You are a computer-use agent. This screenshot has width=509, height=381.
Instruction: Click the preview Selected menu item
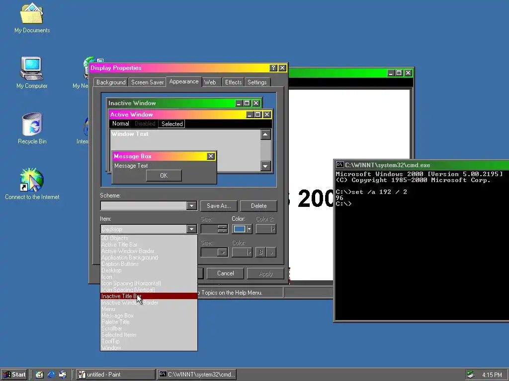(x=171, y=124)
